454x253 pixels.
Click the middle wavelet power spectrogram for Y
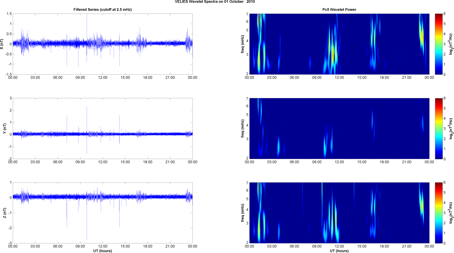339,128
